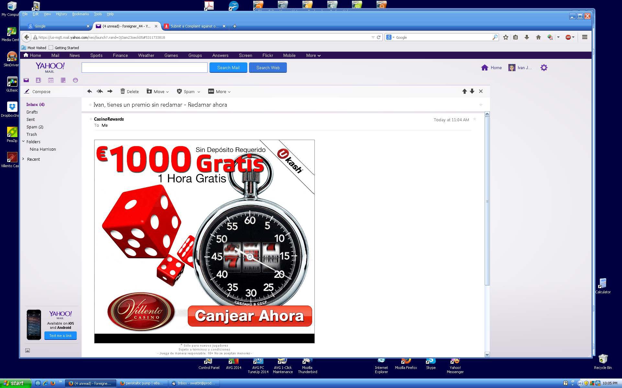Open the Firefox downloads arrow
The image size is (622, 388).
coord(527,37)
